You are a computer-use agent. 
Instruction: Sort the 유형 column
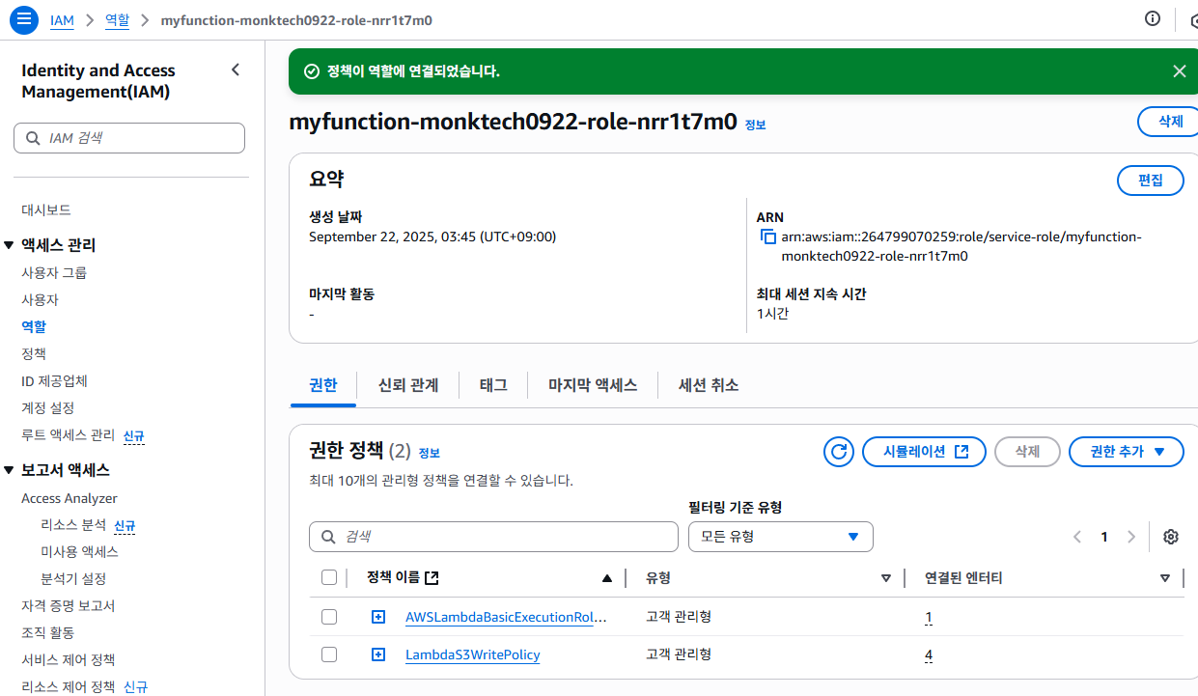pyautogui.click(x=886, y=578)
